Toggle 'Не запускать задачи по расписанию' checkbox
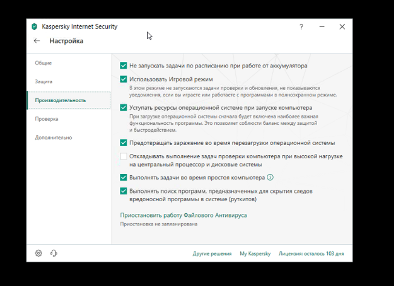This screenshot has width=394, height=286. (x=123, y=66)
